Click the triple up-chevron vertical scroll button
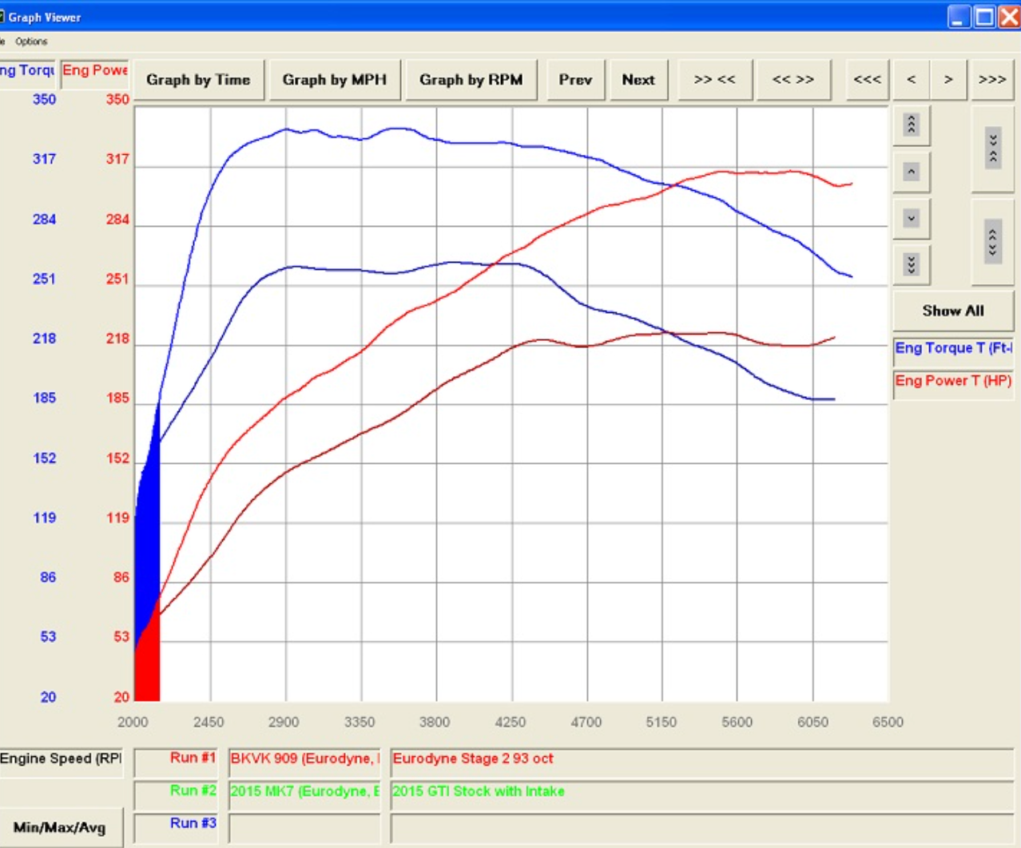This screenshot has height=848, width=1021. (911, 125)
